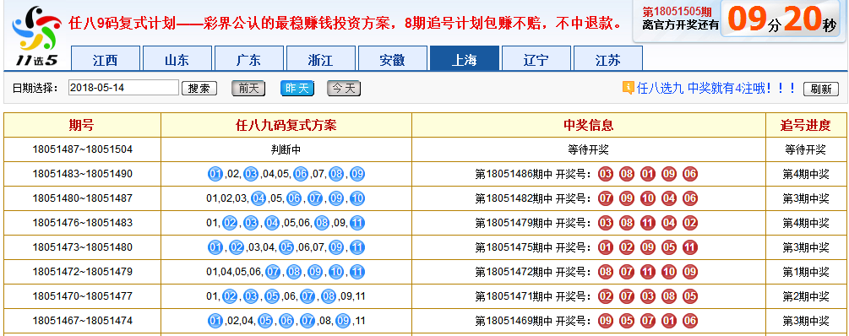The width and height of the screenshot is (849, 336).
Task: Click the 中奖信息 column header
Action: [589, 126]
